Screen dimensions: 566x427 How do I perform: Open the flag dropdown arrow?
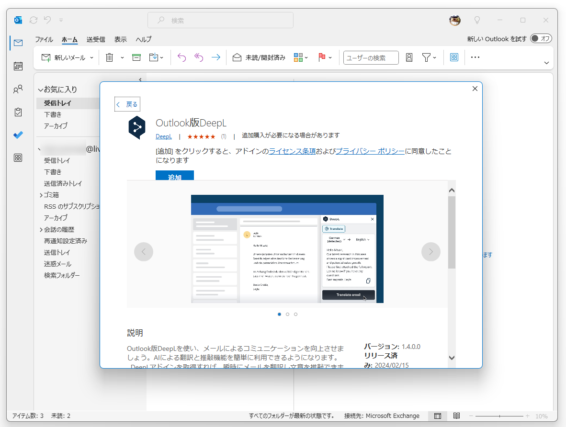(x=331, y=57)
